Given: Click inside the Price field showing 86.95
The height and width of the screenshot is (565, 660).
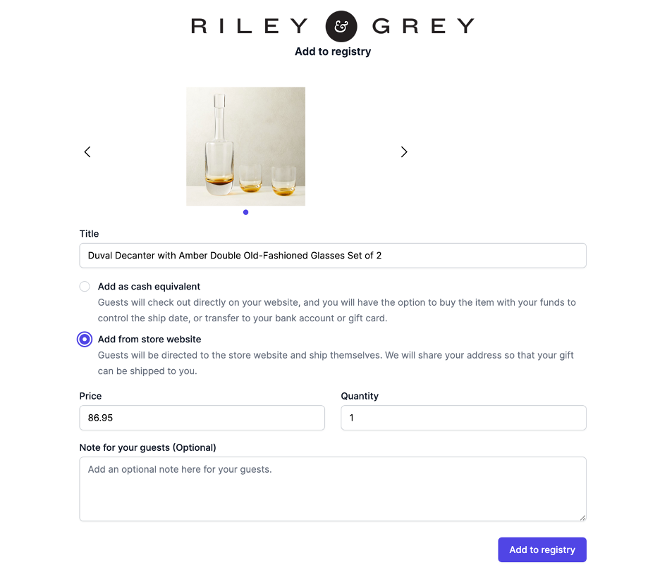Looking at the screenshot, I should coord(202,418).
